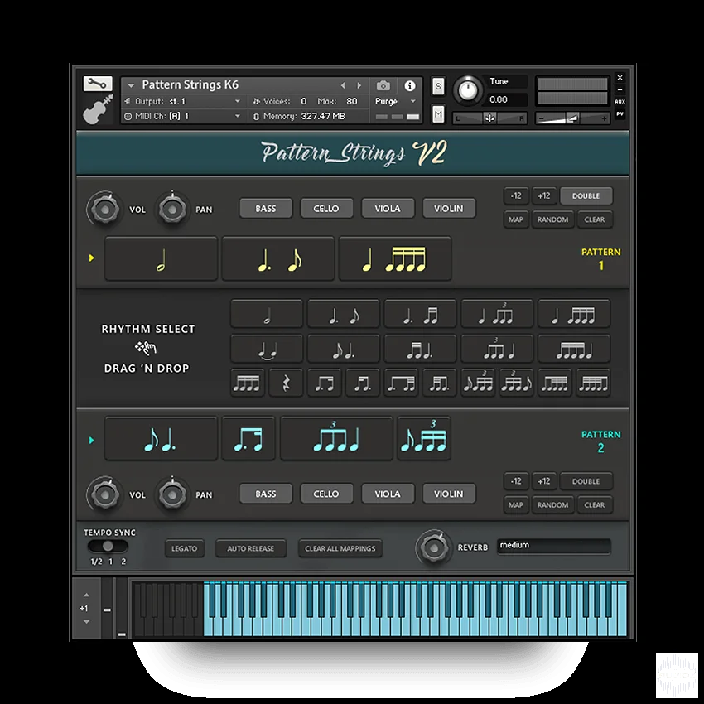Select four sixteenths then quarter rhythm tile
The width and height of the screenshot is (704, 704).
click(574, 349)
